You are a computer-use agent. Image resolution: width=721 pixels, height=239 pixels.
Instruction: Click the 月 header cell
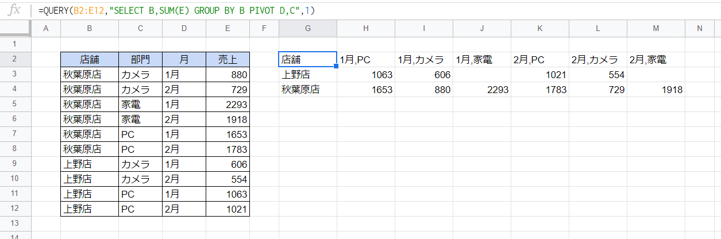click(x=184, y=59)
